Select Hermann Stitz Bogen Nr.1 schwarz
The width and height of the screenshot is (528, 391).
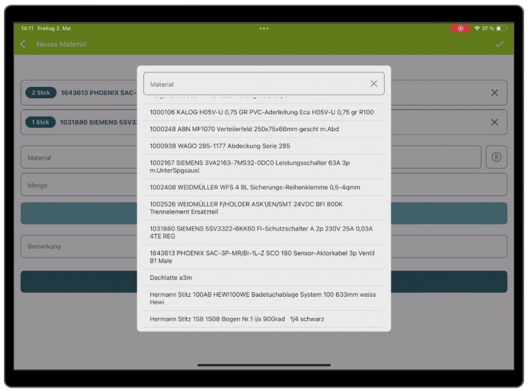click(x=237, y=319)
